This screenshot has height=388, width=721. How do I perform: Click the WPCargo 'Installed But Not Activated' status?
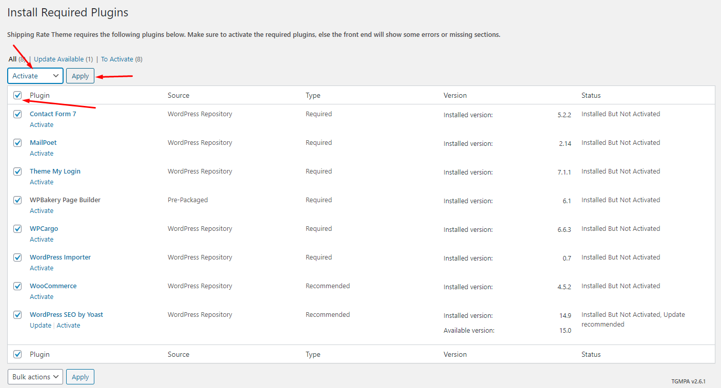(621, 229)
